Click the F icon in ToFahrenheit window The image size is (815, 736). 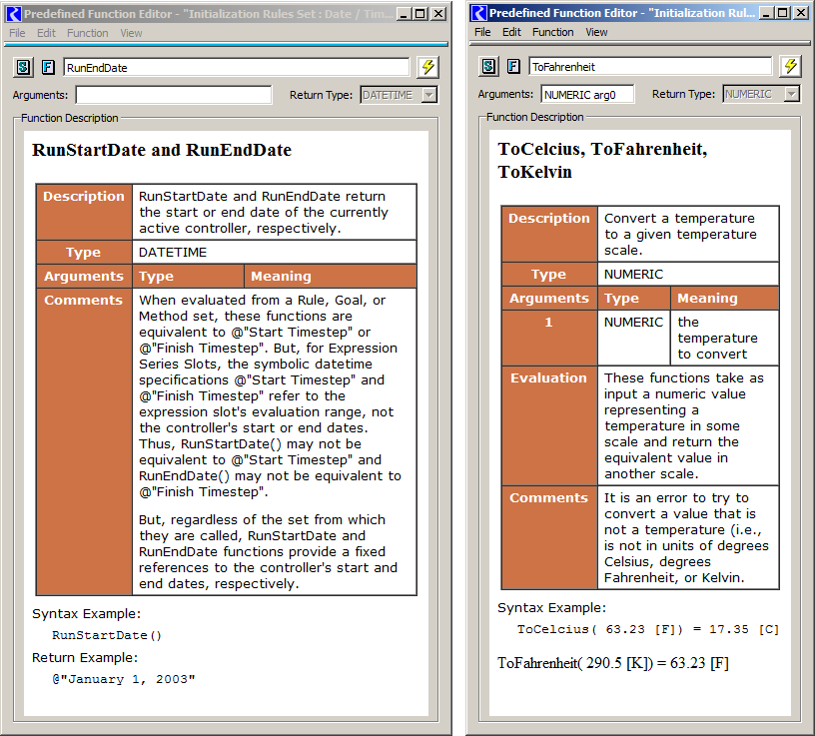point(513,66)
